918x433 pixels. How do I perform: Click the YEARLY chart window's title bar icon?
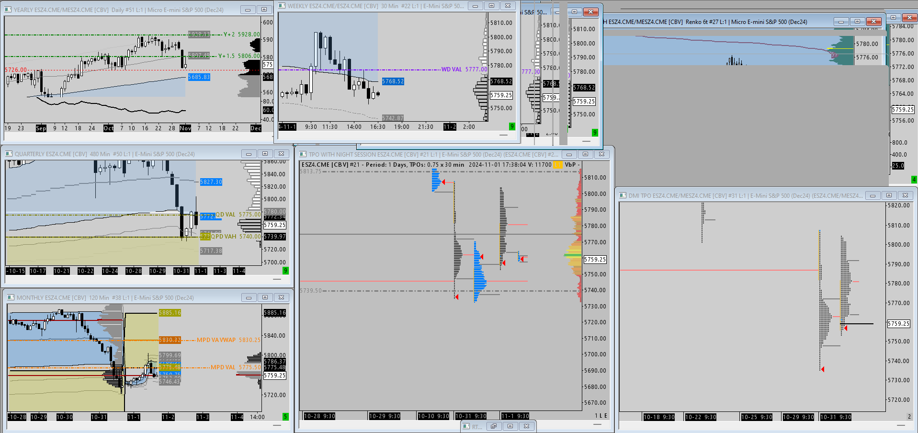tap(8, 10)
